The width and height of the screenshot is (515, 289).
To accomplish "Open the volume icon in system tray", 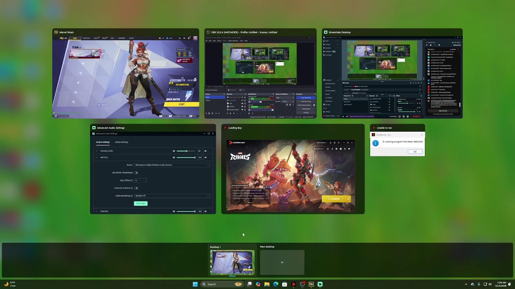I will [490, 284].
